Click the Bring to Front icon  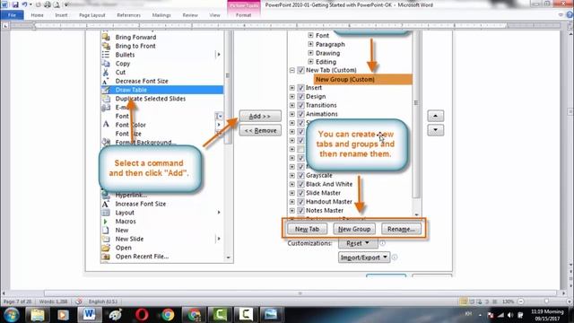pyautogui.click(x=106, y=46)
